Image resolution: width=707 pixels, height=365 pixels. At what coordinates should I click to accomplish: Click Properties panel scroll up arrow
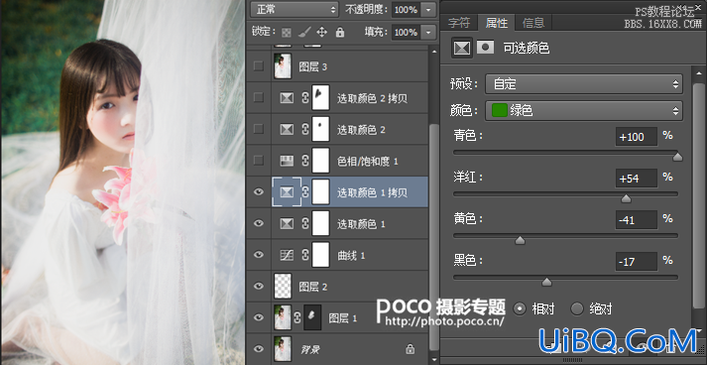[698, 72]
